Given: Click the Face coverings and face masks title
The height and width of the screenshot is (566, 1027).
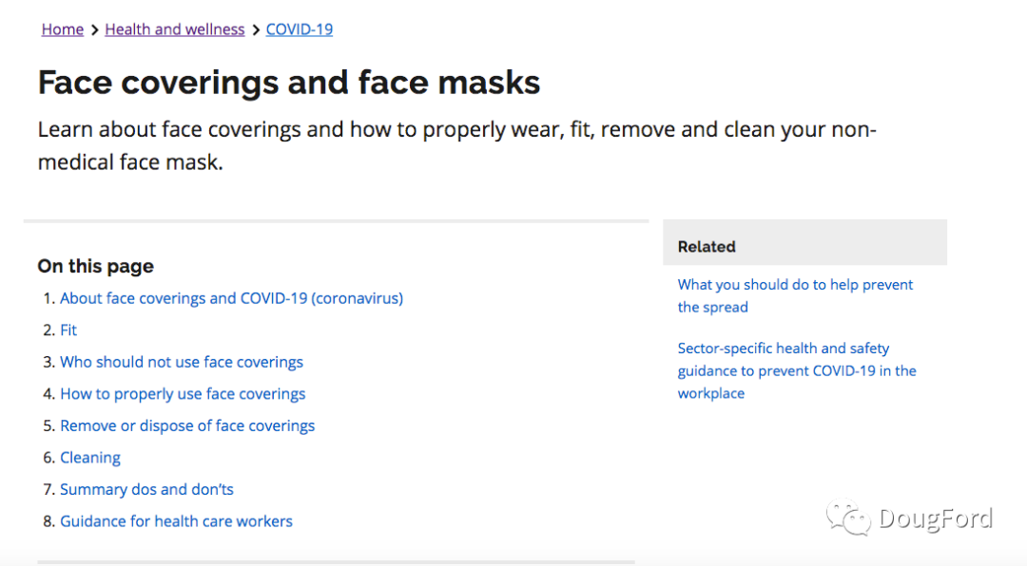Looking at the screenshot, I should click(289, 83).
